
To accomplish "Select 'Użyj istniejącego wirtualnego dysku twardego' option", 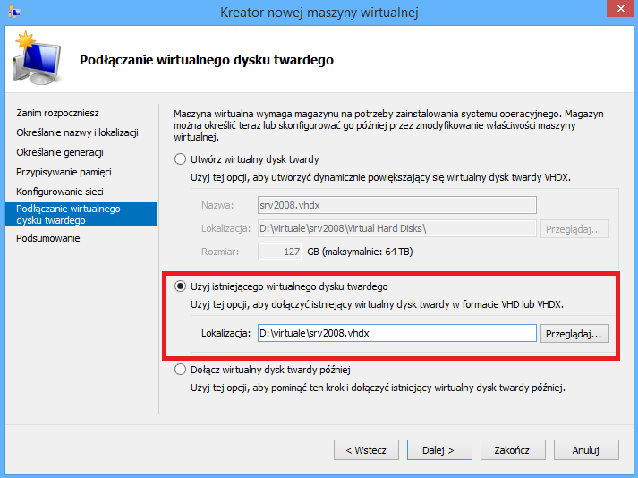I will (180, 286).
